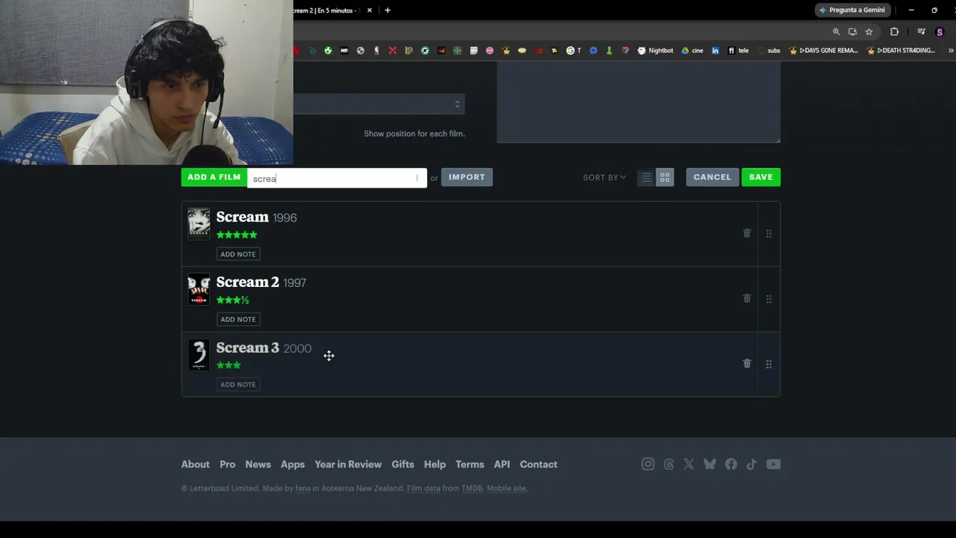The image size is (956, 538).
Task: Click the browser zoom magnifier icon
Action: click(x=836, y=32)
